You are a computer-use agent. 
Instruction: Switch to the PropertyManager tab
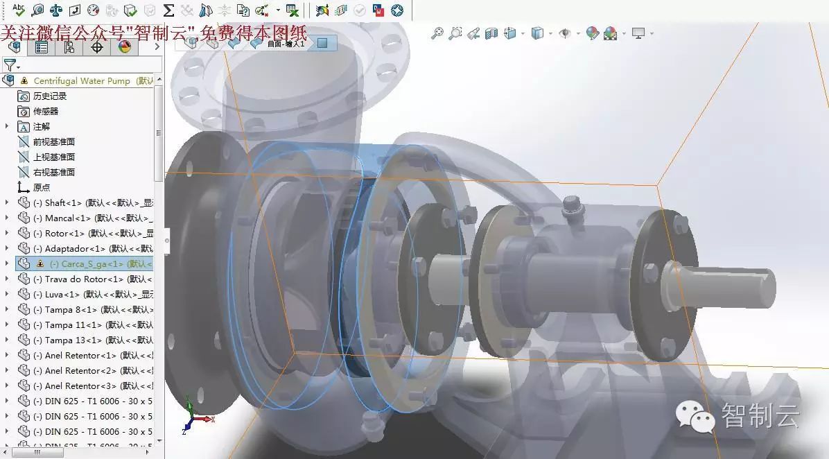coord(41,47)
